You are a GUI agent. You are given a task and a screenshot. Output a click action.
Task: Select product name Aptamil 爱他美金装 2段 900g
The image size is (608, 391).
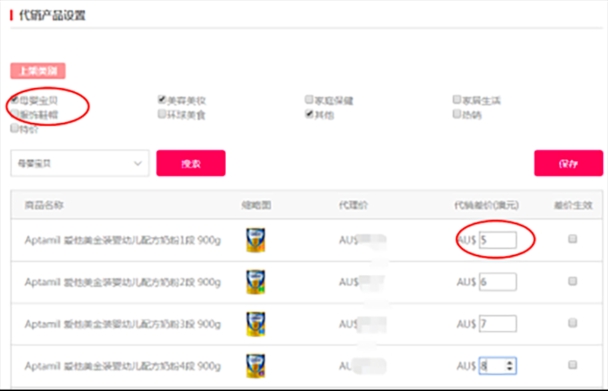click(x=122, y=282)
